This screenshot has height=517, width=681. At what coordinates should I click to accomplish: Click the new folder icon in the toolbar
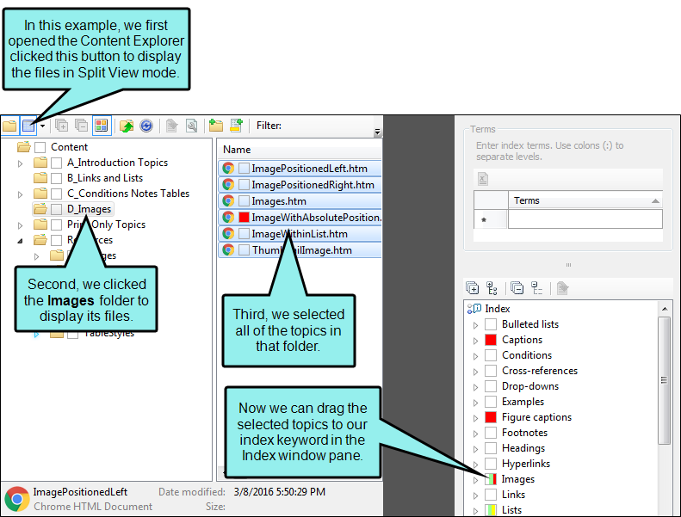tap(215, 126)
